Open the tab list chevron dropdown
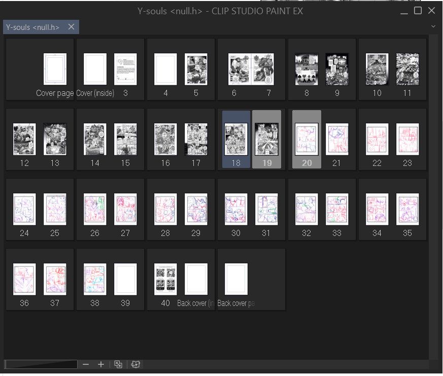This screenshot has height=376, width=443. coord(433,26)
